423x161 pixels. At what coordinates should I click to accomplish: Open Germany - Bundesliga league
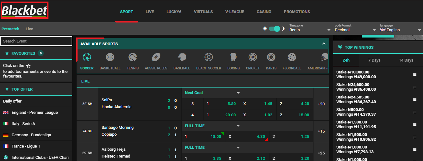click(x=36, y=135)
